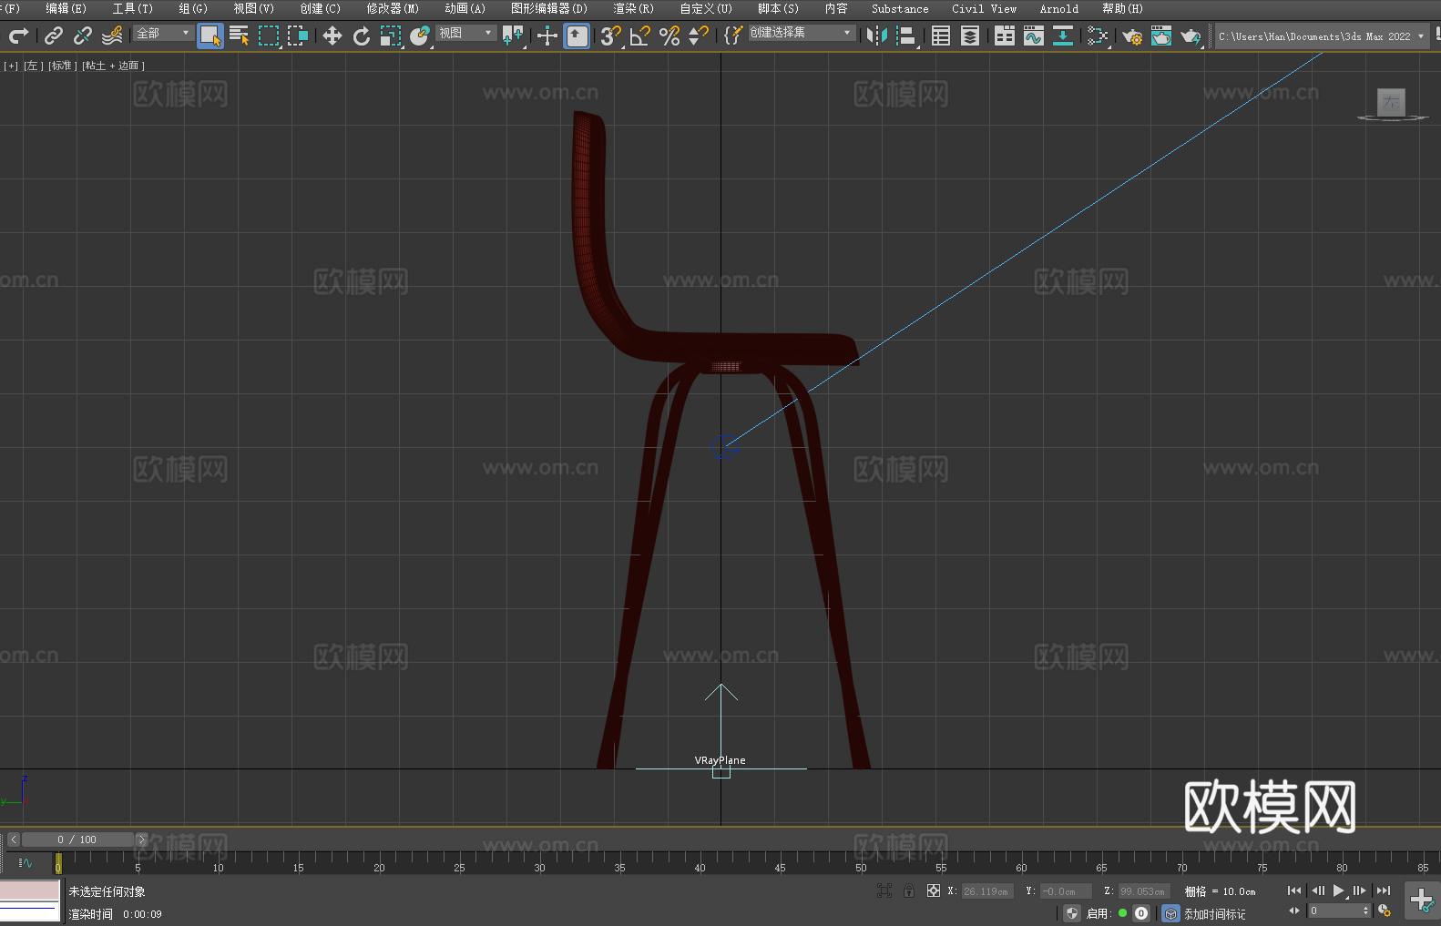The height and width of the screenshot is (926, 1441).
Task: Click viewport [粘土 + 边面] shading label
Action: pos(113,66)
